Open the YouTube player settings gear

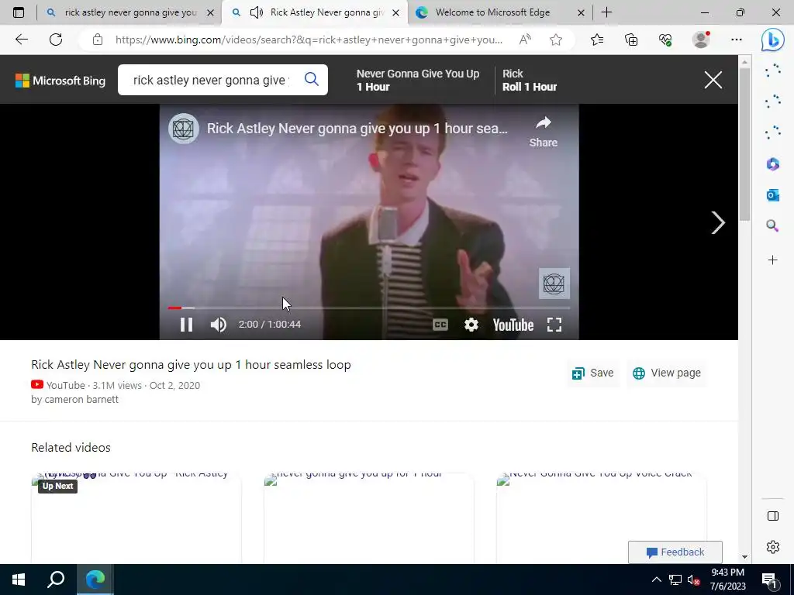point(471,325)
